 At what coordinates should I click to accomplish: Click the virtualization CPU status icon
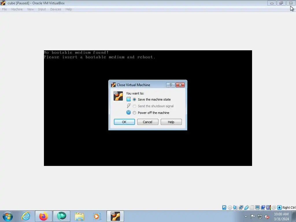pyautogui.click(x=269, y=208)
